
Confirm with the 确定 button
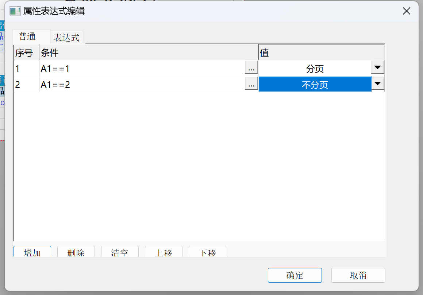pyautogui.click(x=295, y=275)
